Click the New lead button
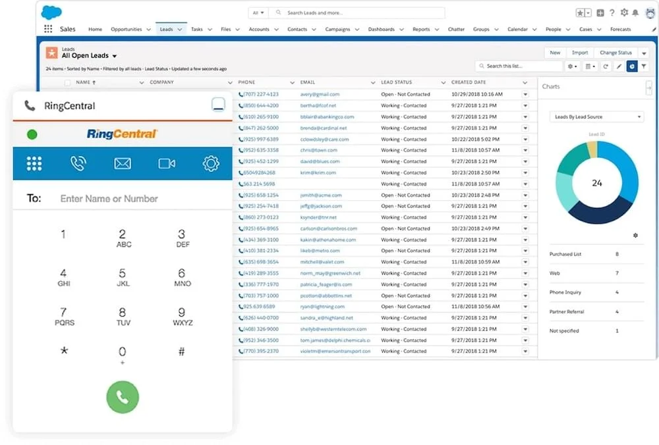The height and width of the screenshot is (445, 659). 555,53
